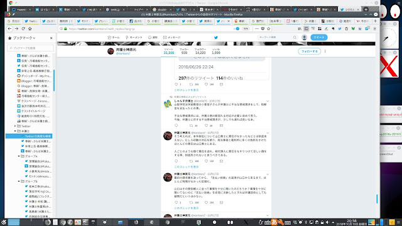Click the blue ツイート button
Screen dimensions: 402x226
point(318,38)
